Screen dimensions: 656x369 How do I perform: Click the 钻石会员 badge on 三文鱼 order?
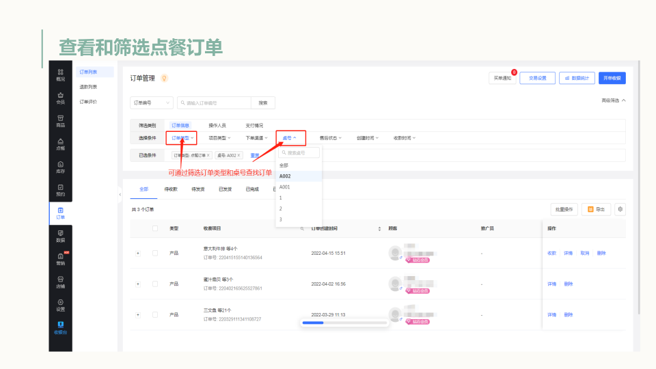pyautogui.click(x=418, y=322)
